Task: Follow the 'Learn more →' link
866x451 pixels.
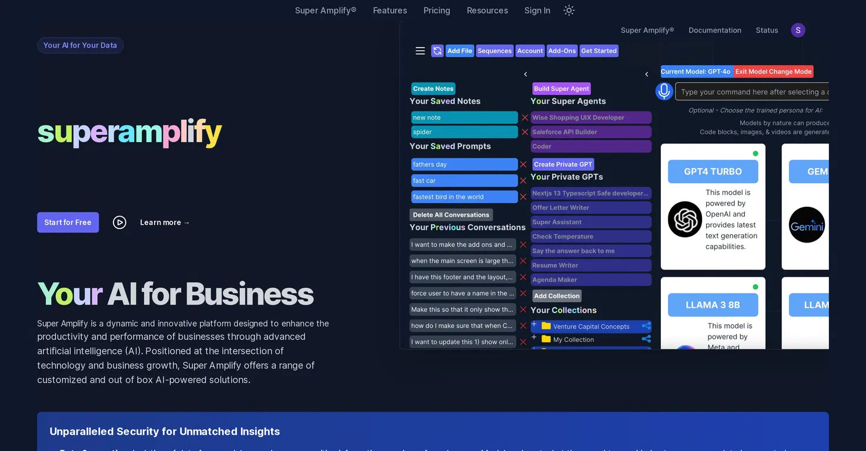Action: tap(165, 223)
